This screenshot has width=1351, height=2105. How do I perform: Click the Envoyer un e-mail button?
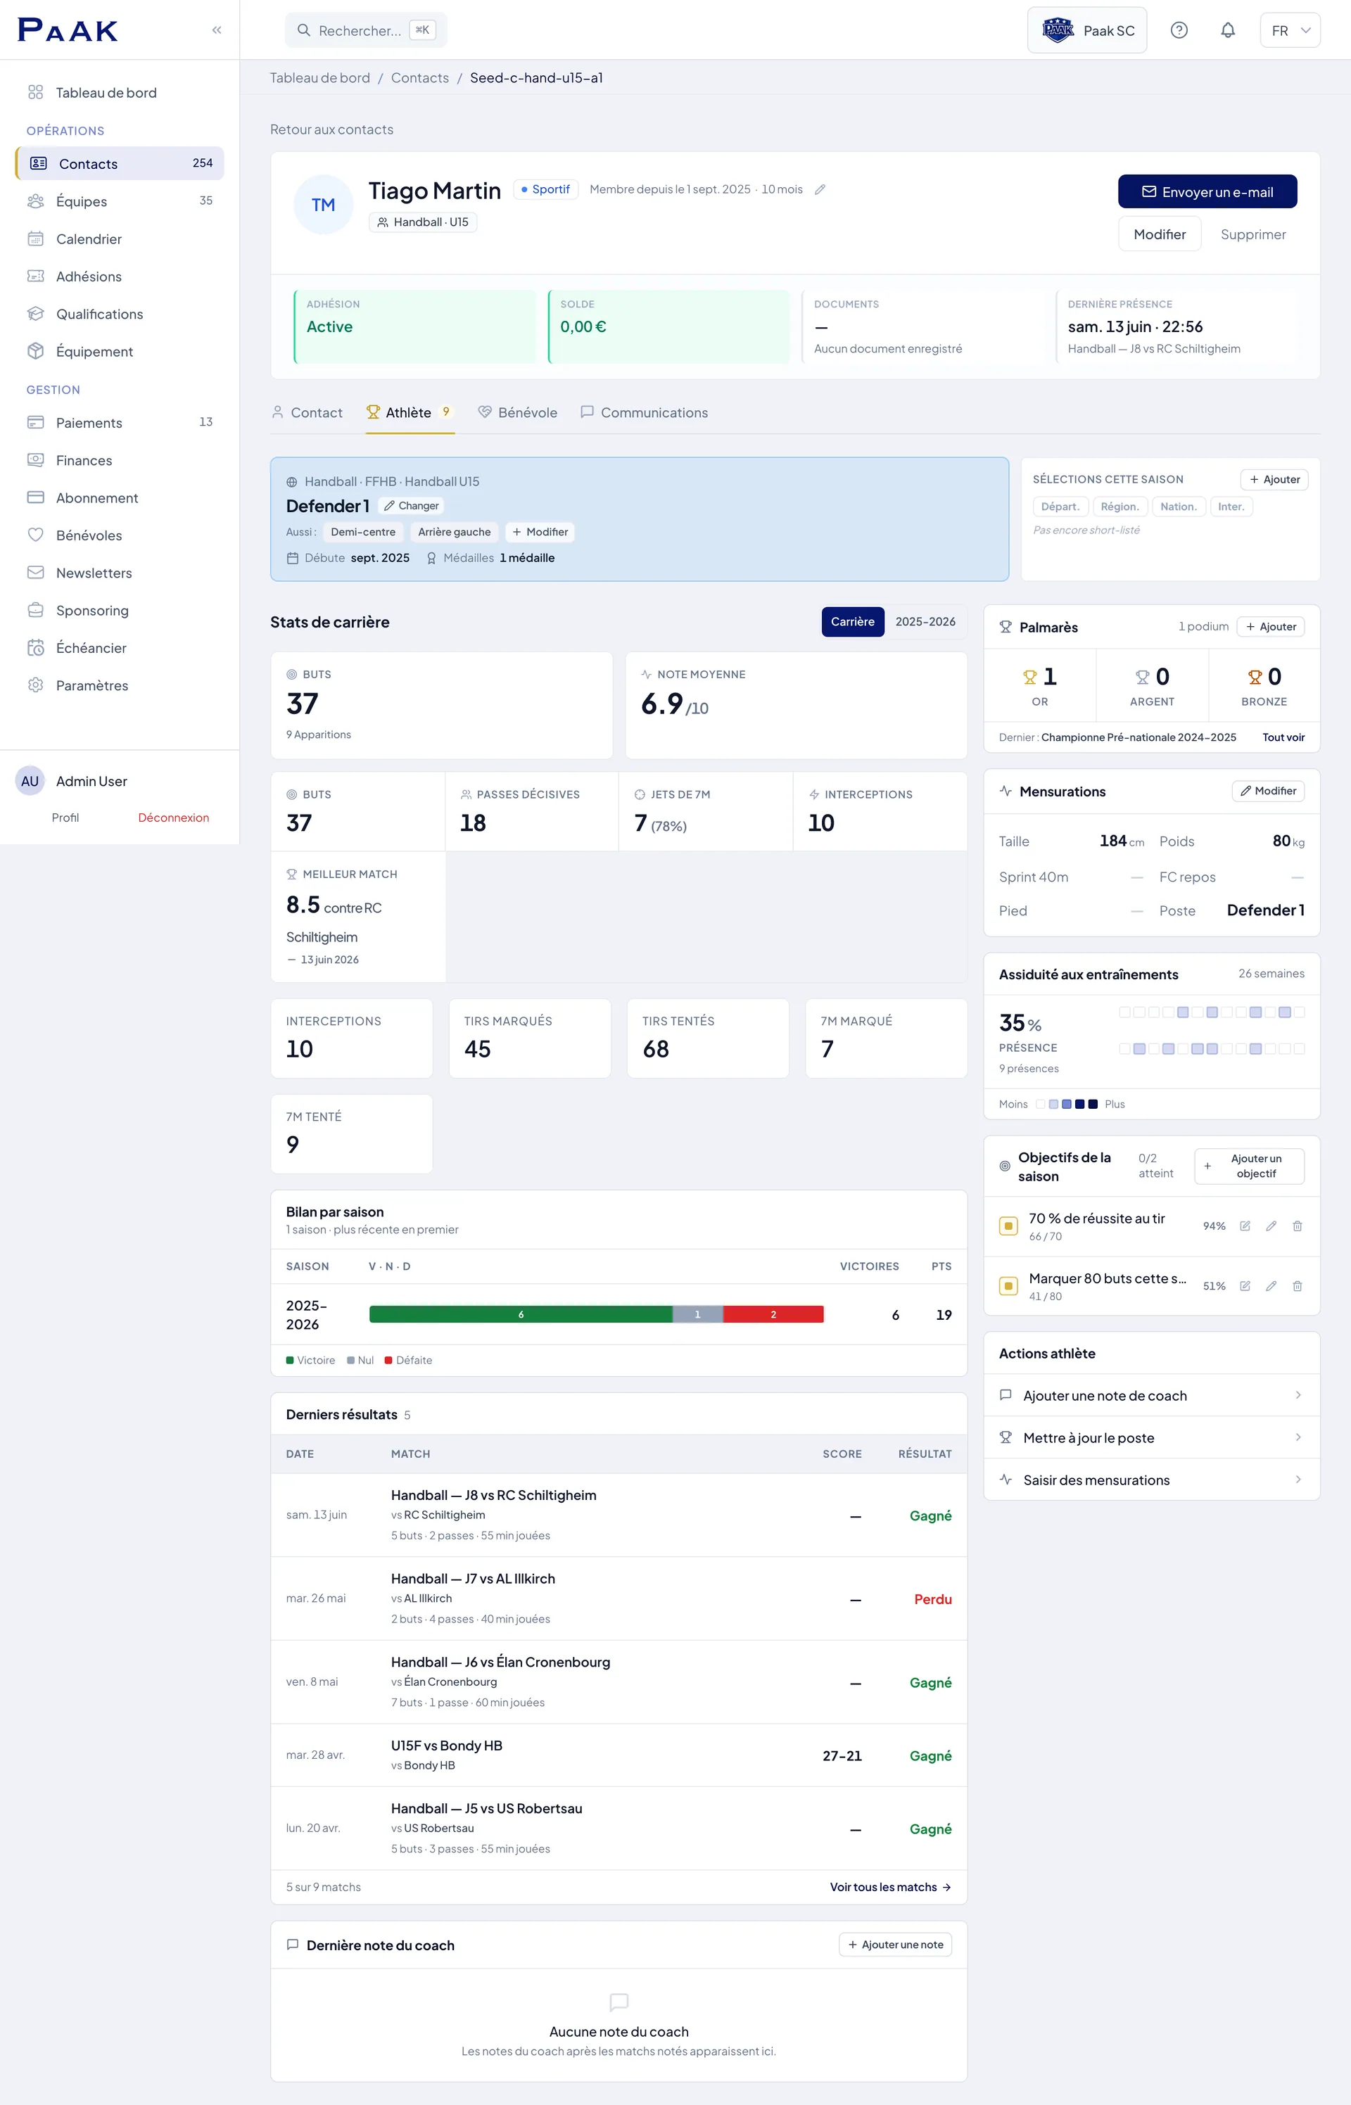1207,192
